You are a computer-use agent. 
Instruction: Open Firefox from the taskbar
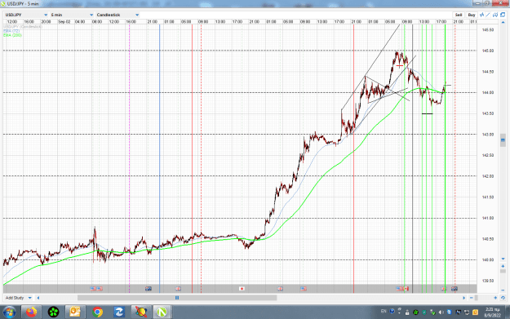(31, 312)
